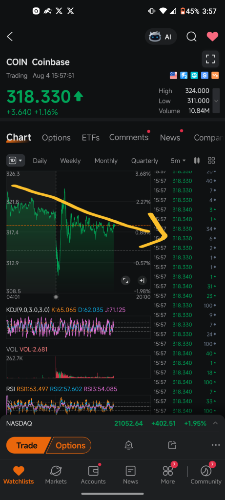Open the three-dots more menu

(215, 445)
